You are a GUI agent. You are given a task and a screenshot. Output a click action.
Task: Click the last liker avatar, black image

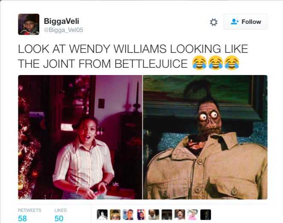[x=206, y=214]
